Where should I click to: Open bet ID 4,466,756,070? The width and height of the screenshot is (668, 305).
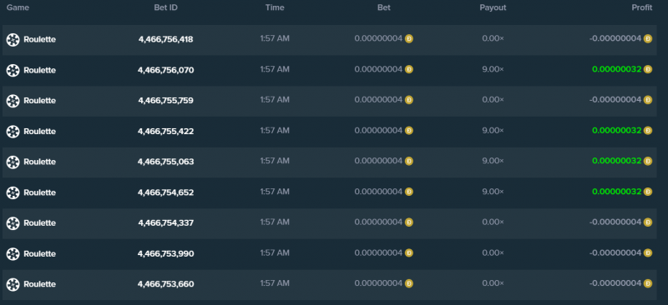(165, 70)
